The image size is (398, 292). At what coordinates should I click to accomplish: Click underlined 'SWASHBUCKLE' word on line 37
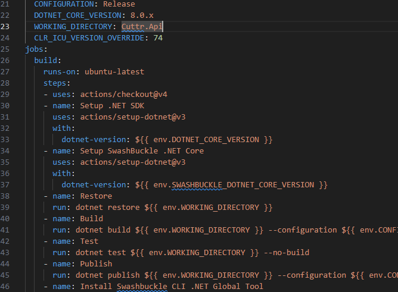[x=197, y=185]
